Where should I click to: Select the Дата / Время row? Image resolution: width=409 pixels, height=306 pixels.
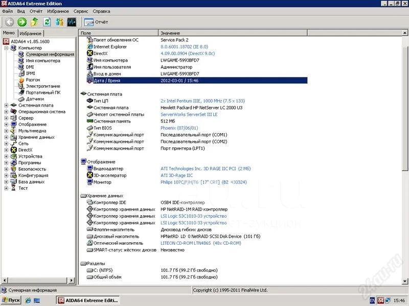click(x=197, y=81)
